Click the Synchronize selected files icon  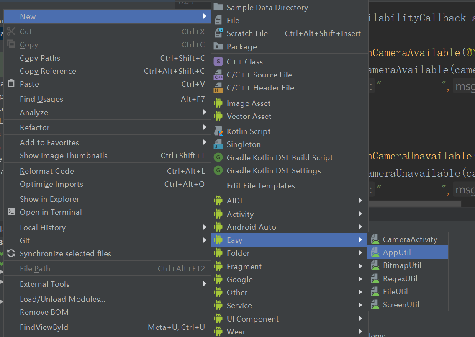point(11,253)
